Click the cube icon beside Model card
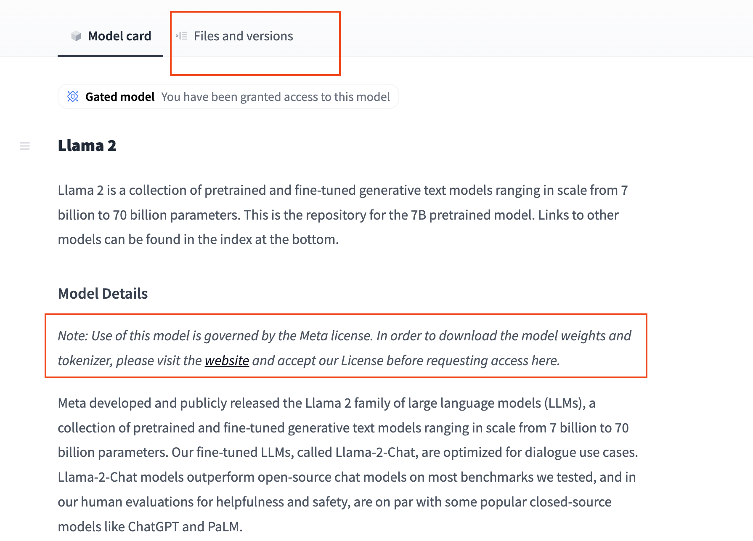The height and width of the screenshot is (541, 753). (76, 36)
